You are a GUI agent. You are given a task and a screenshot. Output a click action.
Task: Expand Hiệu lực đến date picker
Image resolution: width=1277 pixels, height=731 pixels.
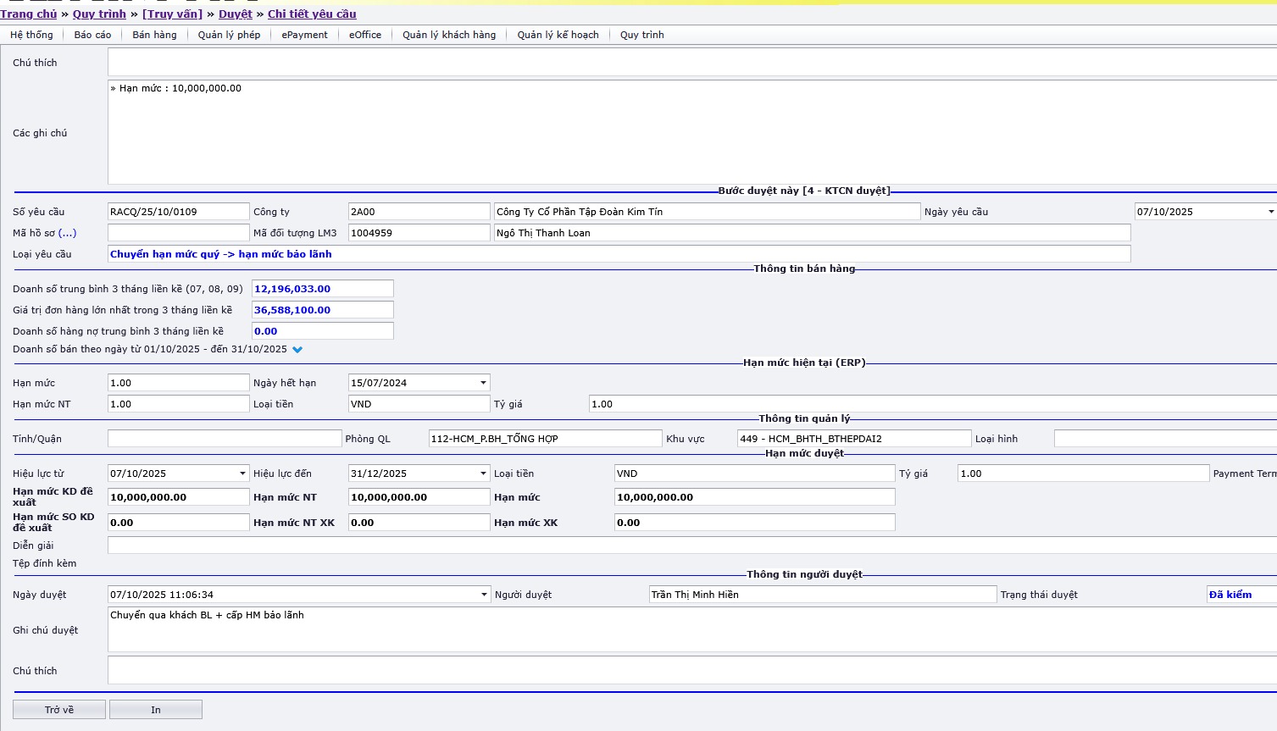coord(483,473)
